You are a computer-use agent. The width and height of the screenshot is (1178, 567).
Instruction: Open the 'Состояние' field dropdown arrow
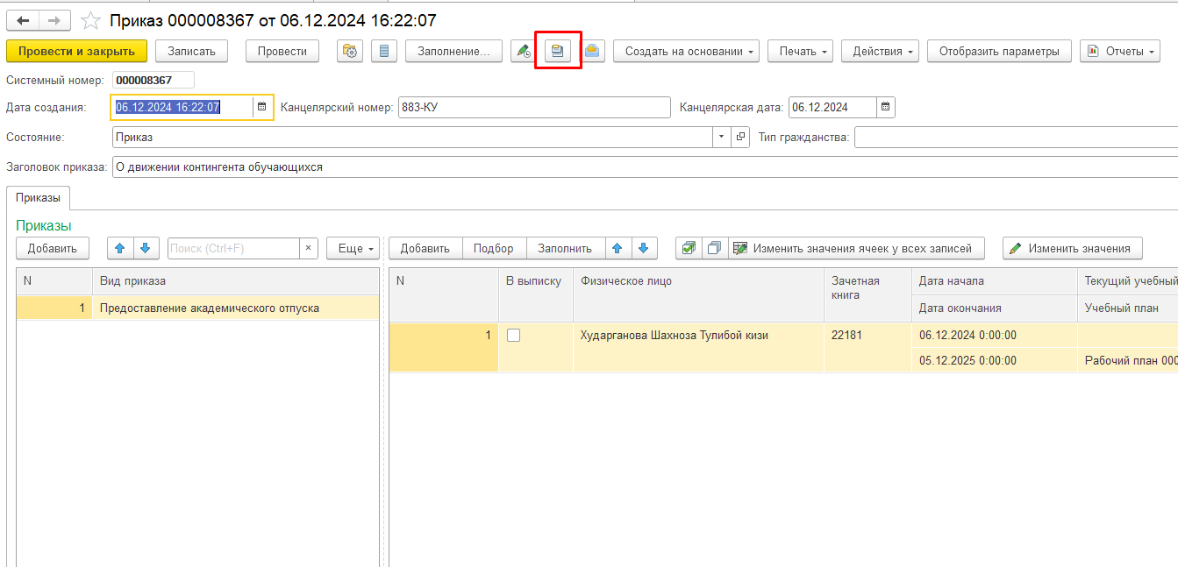(721, 138)
